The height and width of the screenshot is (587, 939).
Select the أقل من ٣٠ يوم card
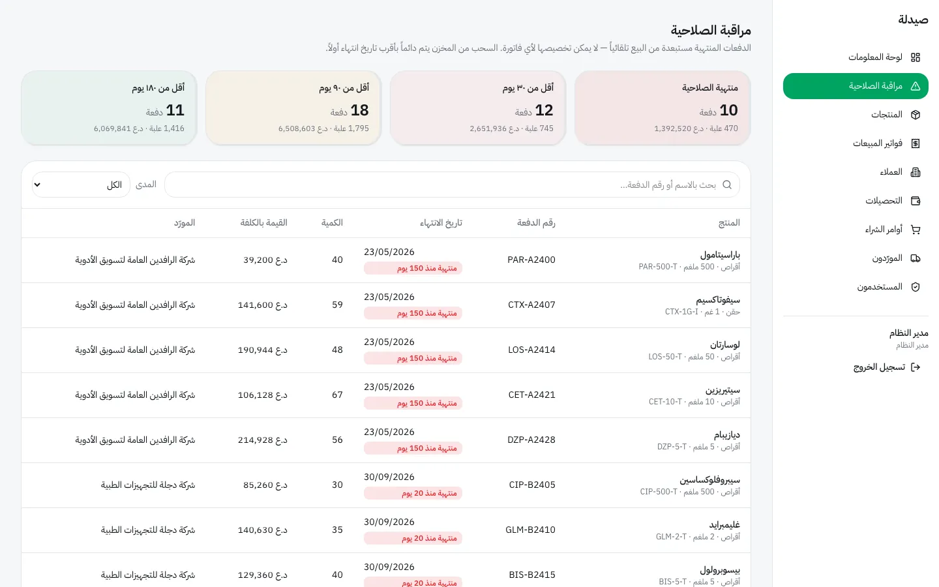click(478, 108)
